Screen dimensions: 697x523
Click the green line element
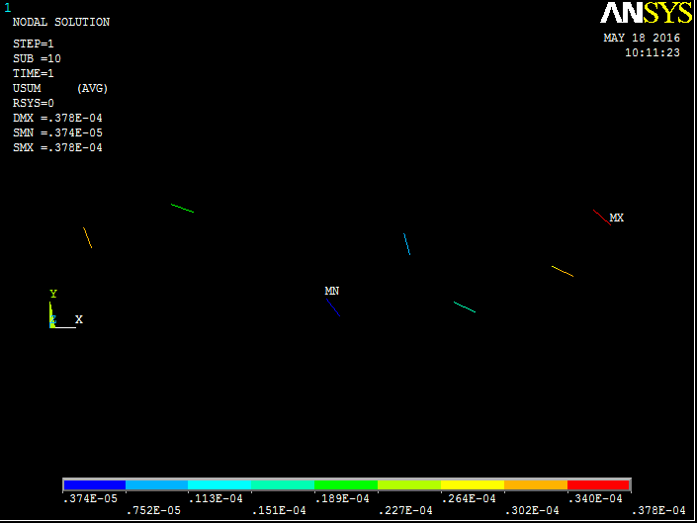(182, 208)
